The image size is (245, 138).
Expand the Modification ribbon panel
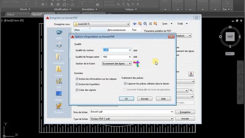pyautogui.click(x=63, y=9)
